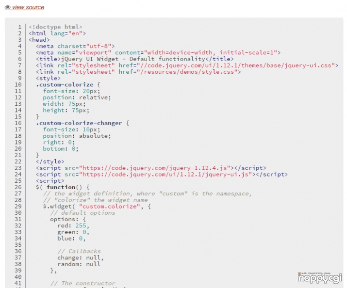Select the random: null line

(x=79, y=264)
